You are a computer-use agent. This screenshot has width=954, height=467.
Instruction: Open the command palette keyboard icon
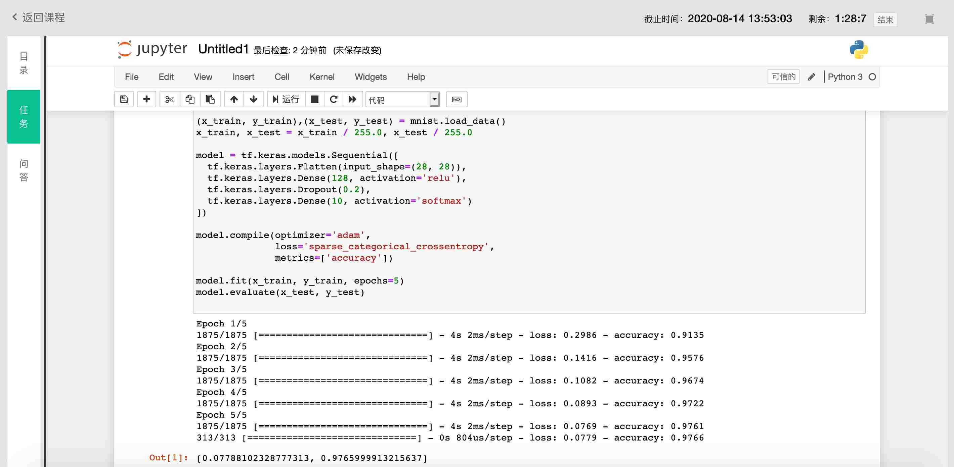[x=457, y=99]
